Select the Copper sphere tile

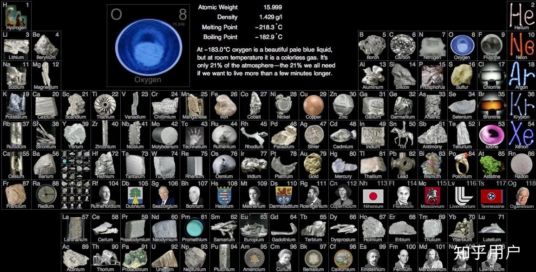click(x=314, y=106)
